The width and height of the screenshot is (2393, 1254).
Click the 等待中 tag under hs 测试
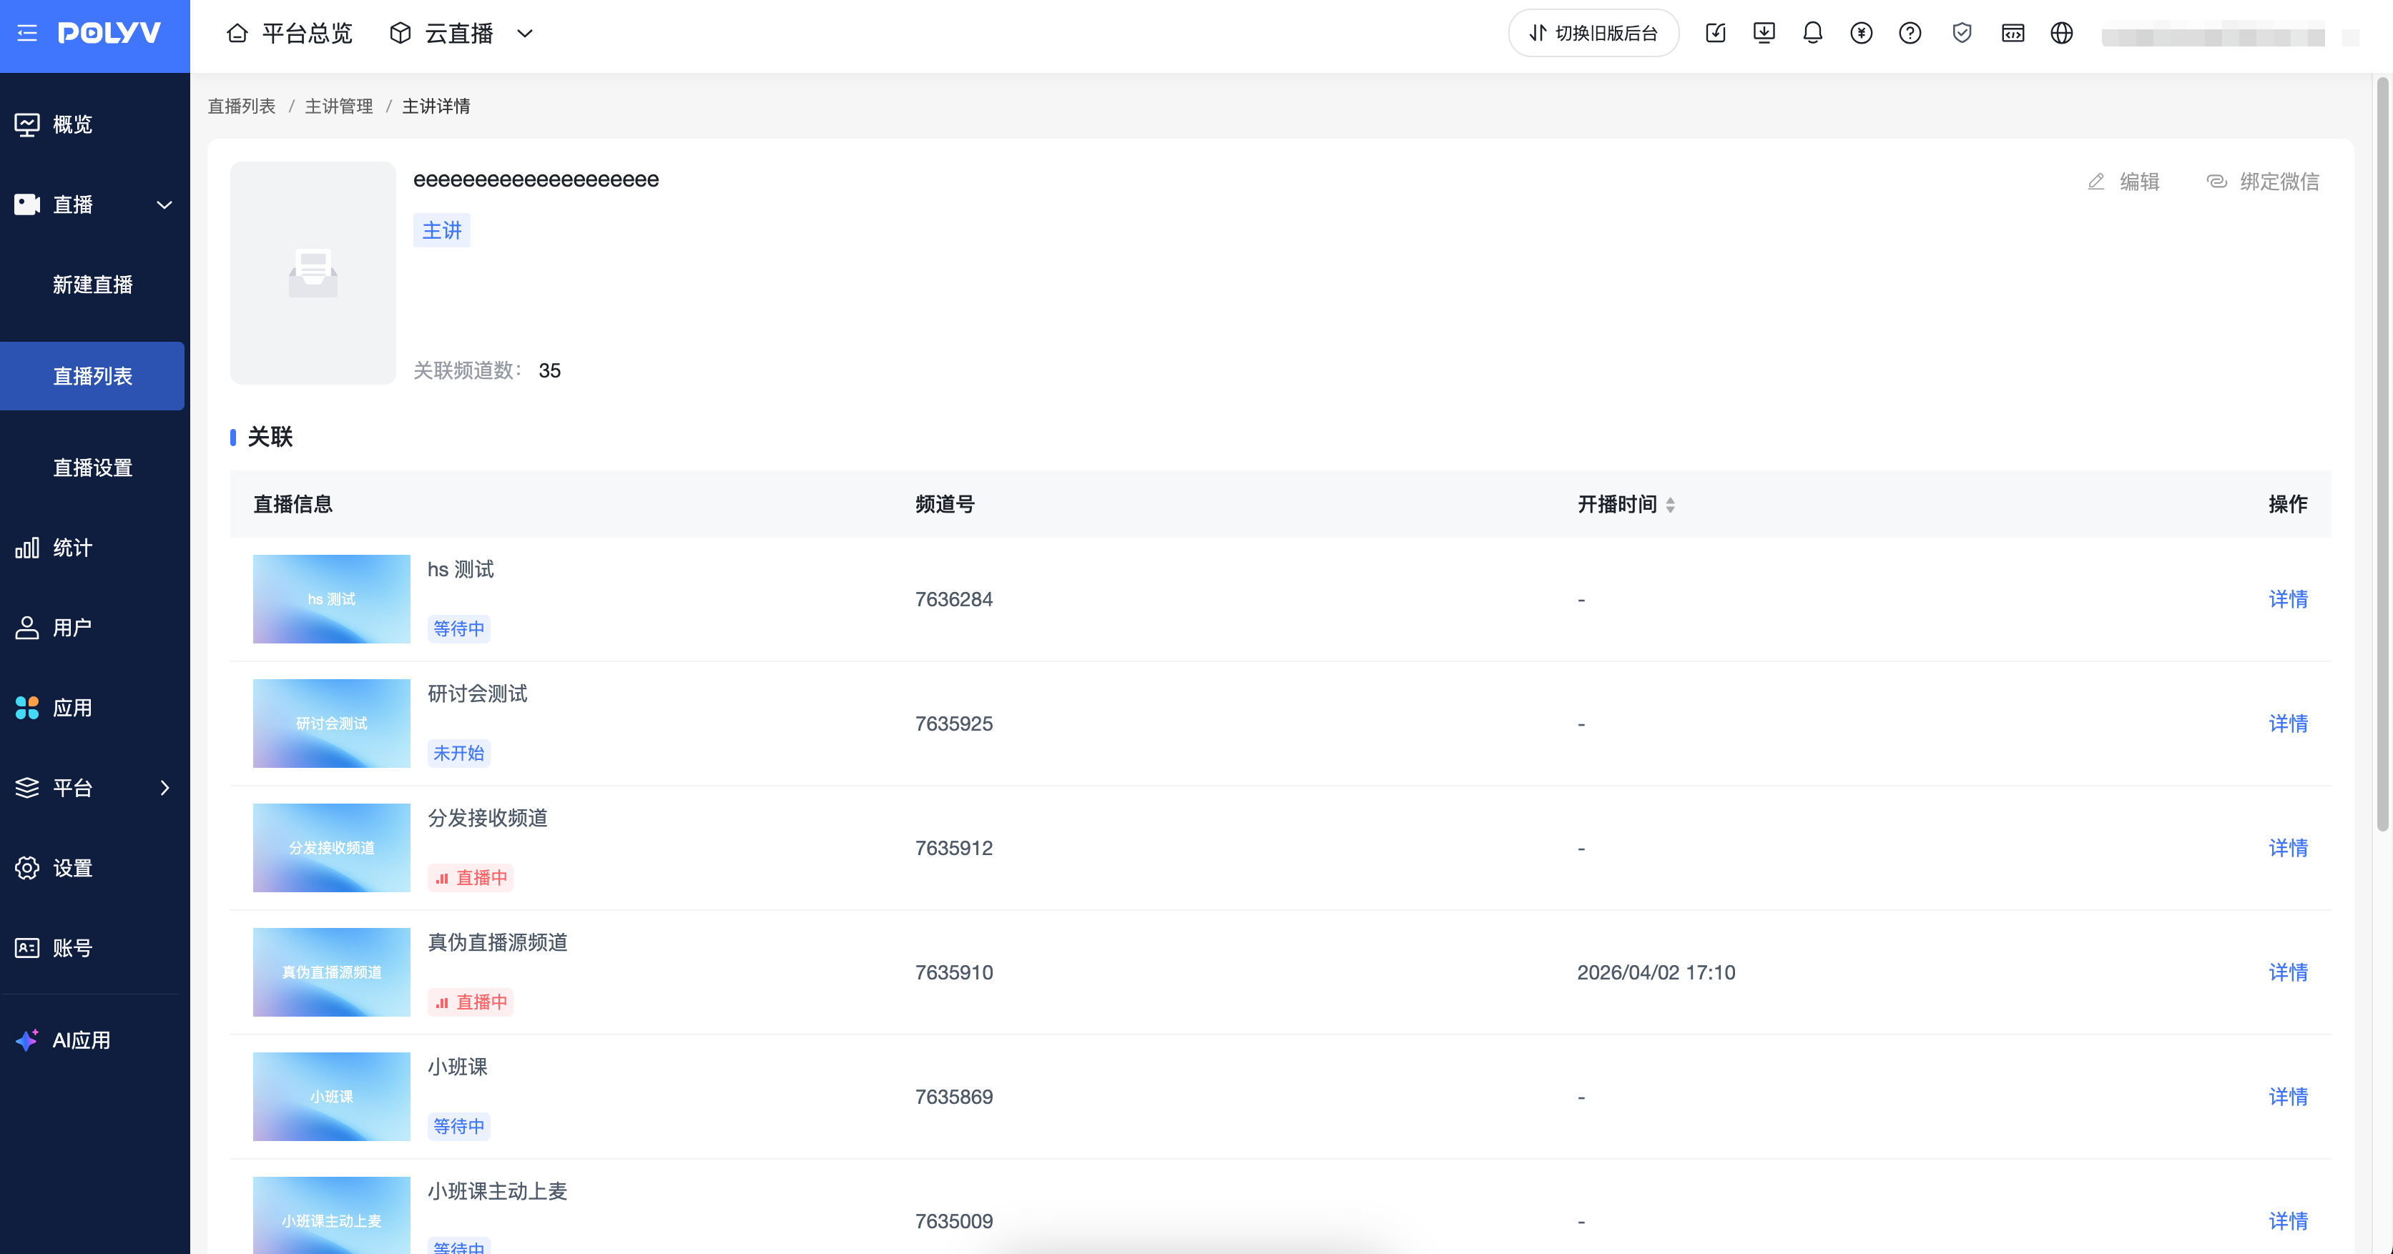[459, 629]
